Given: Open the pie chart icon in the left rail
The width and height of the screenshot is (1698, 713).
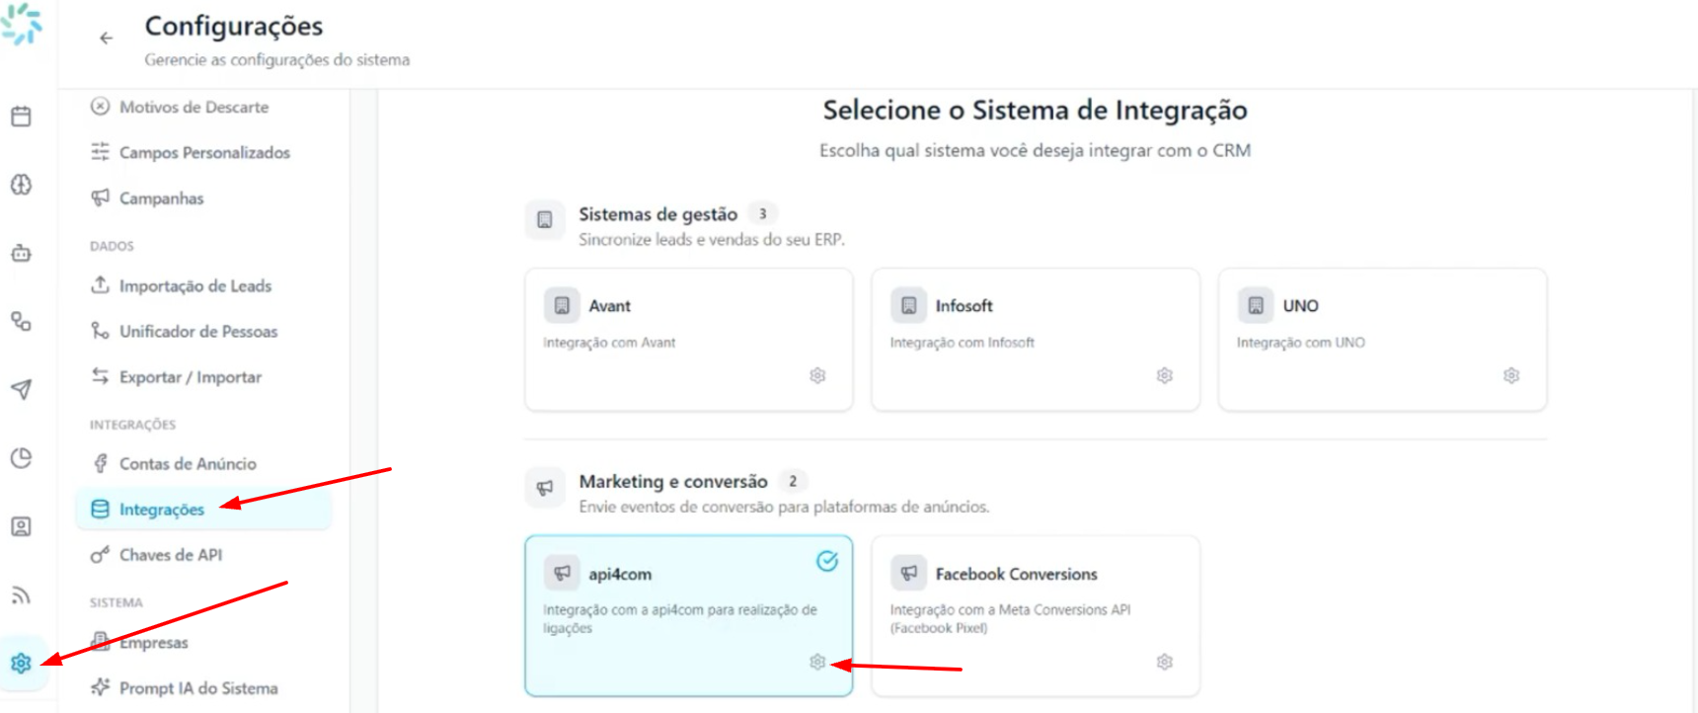Looking at the screenshot, I should [21, 457].
